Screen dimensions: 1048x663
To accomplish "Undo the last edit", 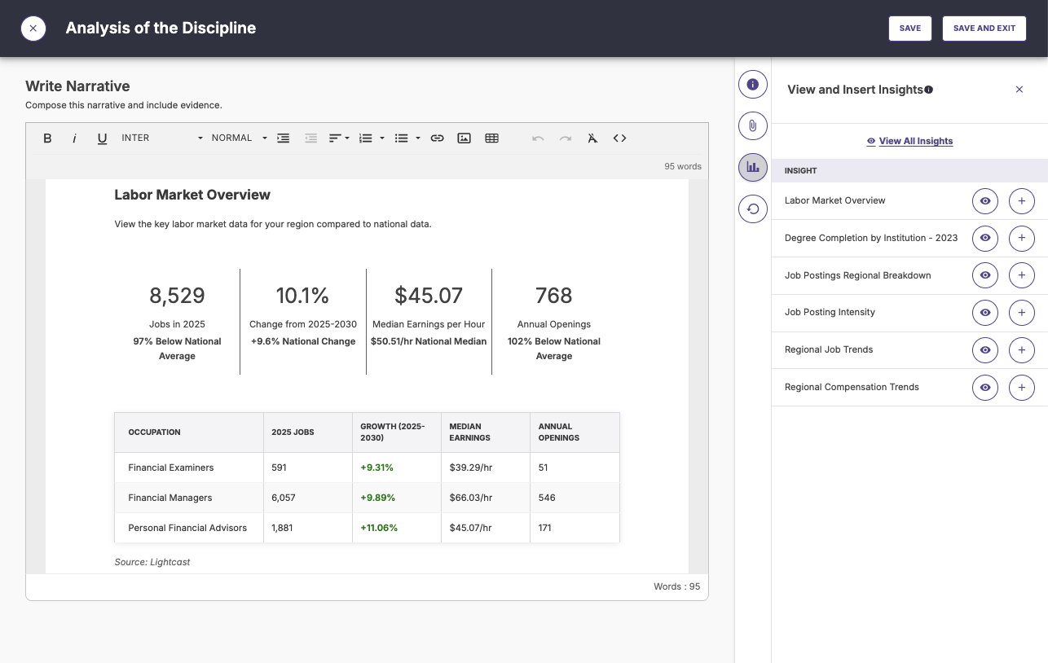I will (x=538, y=138).
